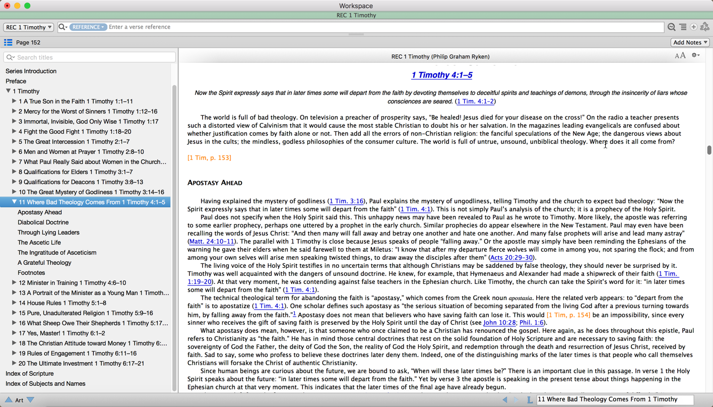713x407 pixels.
Task: Click the search magnifier icon at top right
Action: pos(671,27)
